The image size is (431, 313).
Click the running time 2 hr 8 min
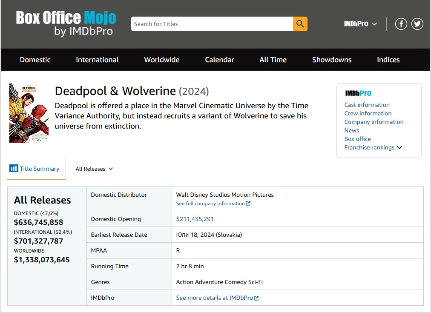pyautogui.click(x=190, y=266)
